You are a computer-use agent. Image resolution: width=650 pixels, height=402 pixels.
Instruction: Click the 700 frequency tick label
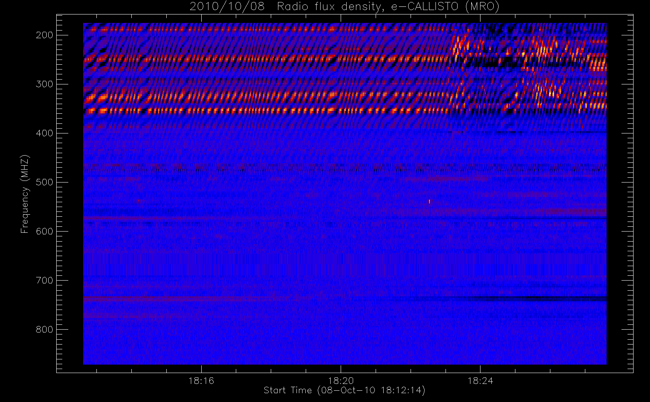pyautogui.click(x=45, y=280)
